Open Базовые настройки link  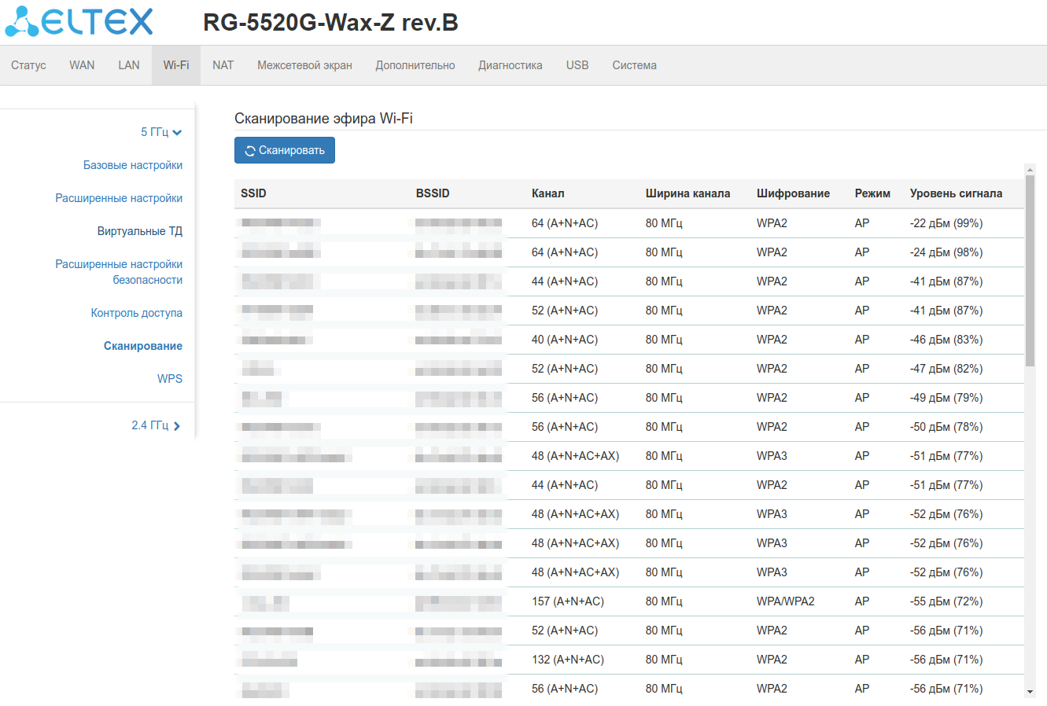coord(132,165)
